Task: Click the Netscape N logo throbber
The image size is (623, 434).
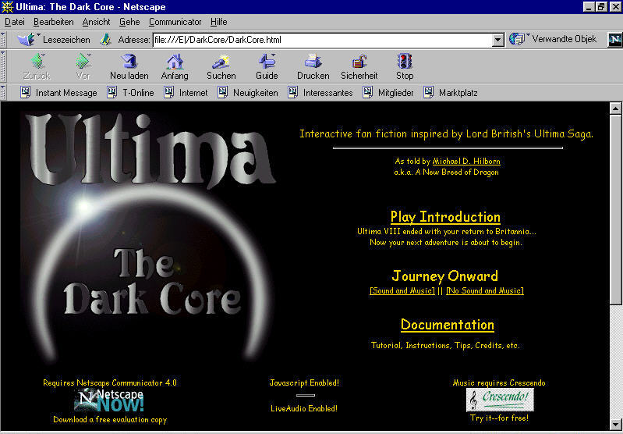Action: coord(614,39)
